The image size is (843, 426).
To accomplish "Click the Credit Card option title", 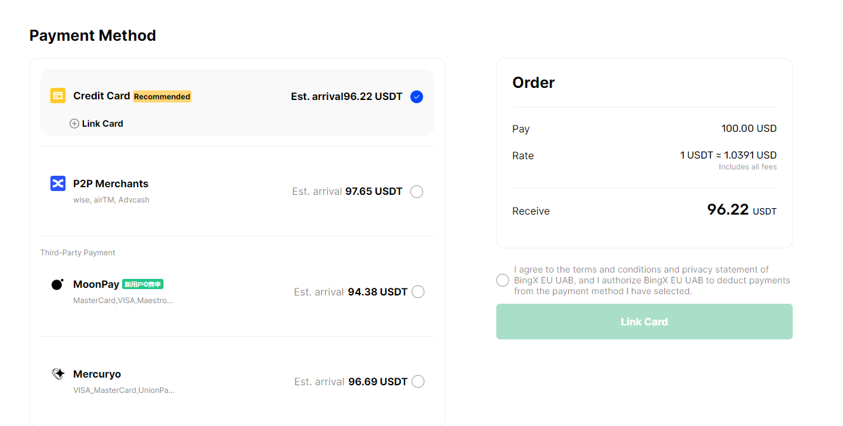I will tap(101, 96).
